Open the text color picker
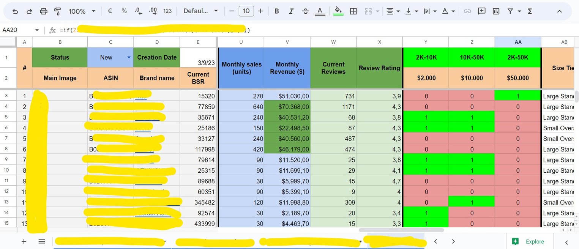The width and height of the screenshot is (579, 249). click(x=320, y=11)
